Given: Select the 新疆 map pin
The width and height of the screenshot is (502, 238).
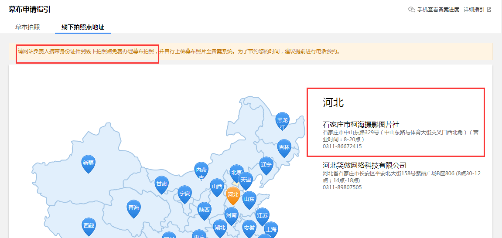Looking at the screenshot, I should pyautogui.click(x=89, y=163).
